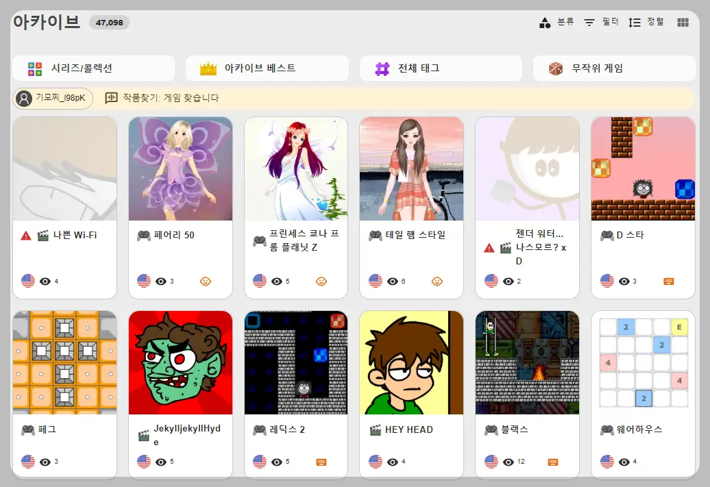The width and height of the screenshot is (710, 487).
Task: Open the 전체 태그 tag list
Action: click(x=441, y=68)
